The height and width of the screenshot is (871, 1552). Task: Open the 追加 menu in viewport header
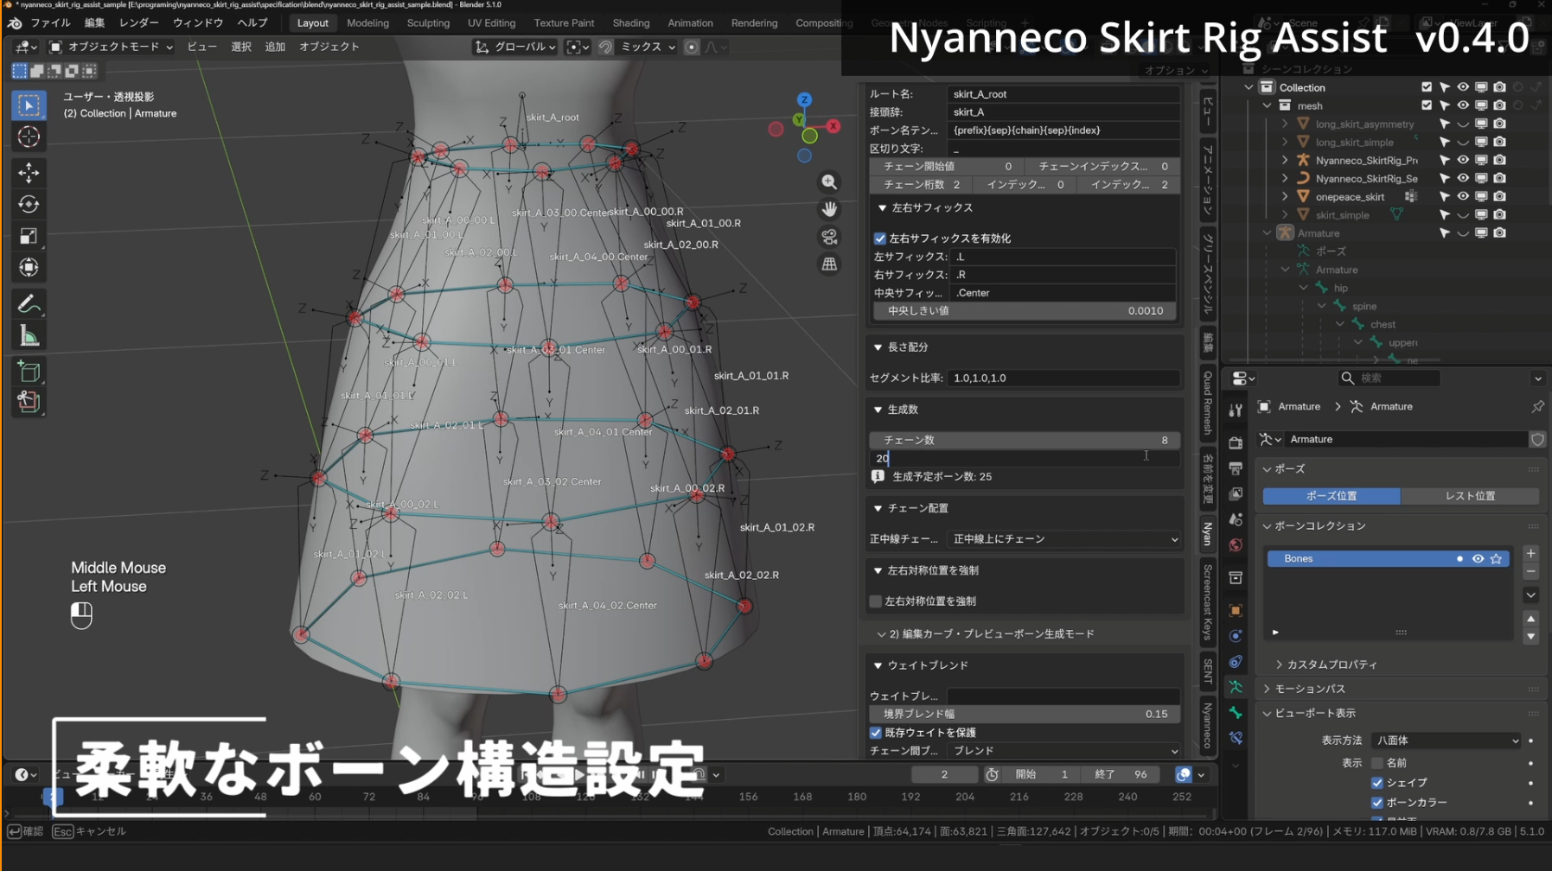click(275, 47)
